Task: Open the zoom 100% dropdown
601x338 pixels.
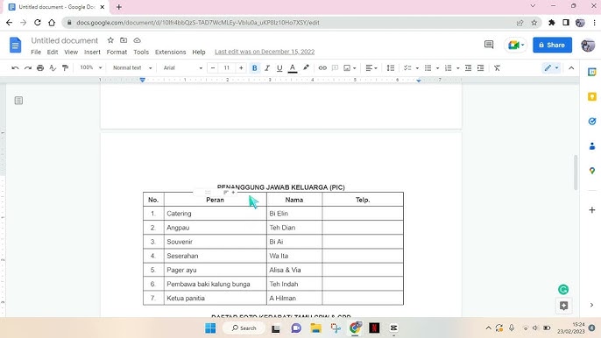Action: coord(91,67)
